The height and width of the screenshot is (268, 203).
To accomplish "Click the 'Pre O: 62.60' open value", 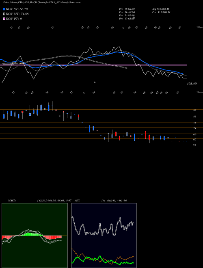I will tap(127, 9).
